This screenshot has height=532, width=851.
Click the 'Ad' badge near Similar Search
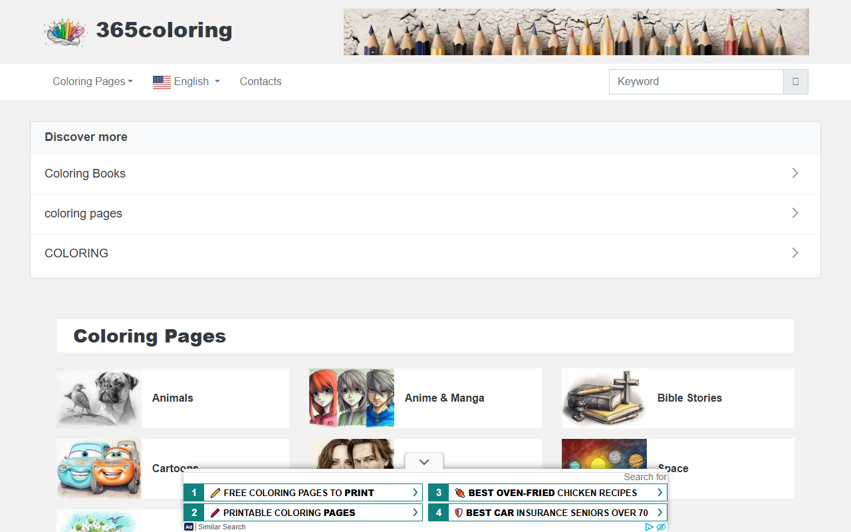pos(189,527)
